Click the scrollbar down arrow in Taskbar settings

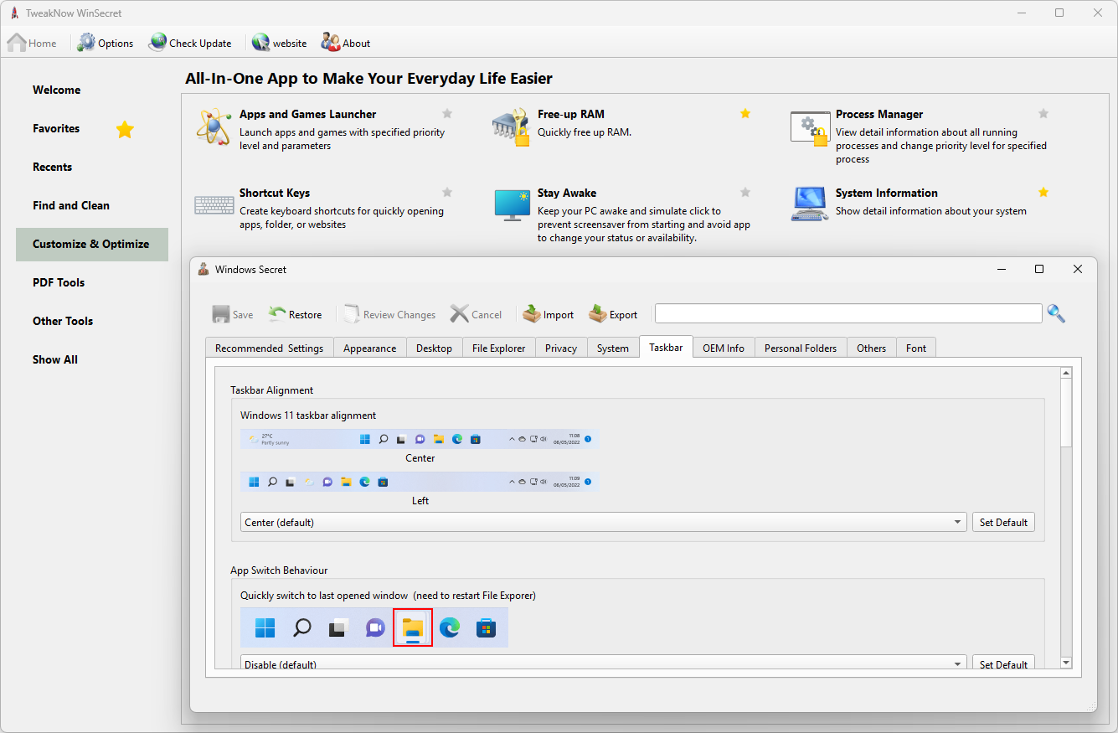(1066, 663)
